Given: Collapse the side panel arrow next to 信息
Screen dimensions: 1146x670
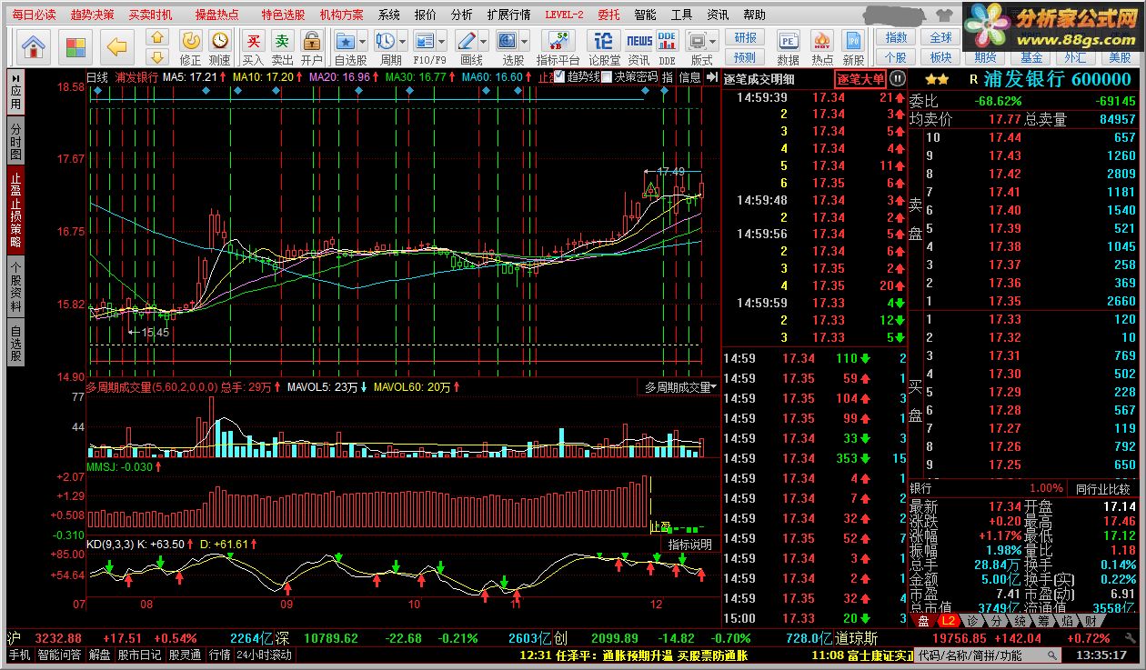Looking at the screenshot, I should coord(712,78).
